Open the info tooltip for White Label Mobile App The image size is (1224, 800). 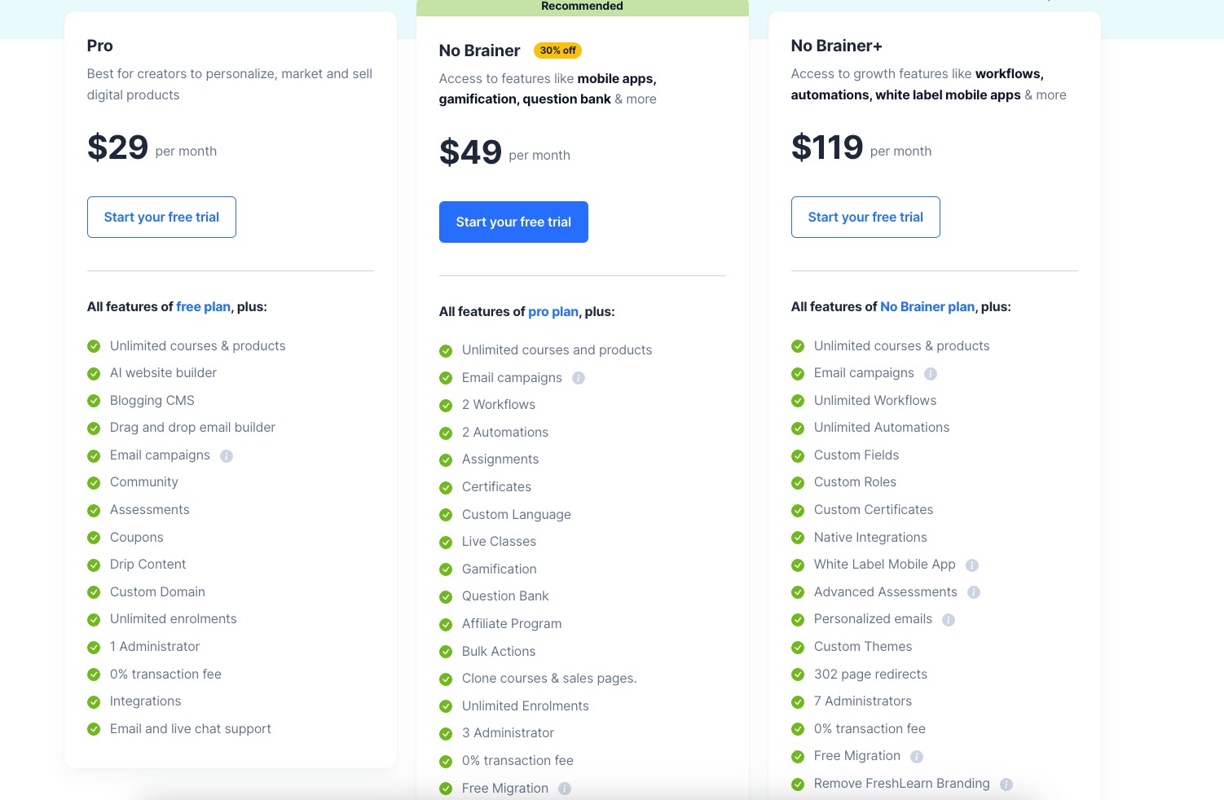[974, 565]
